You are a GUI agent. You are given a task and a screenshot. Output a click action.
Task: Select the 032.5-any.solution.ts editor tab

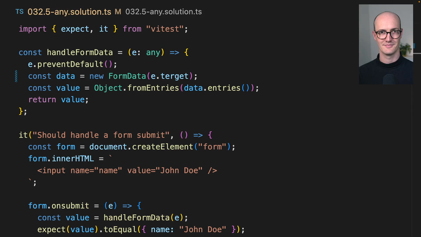click(69, 12)
